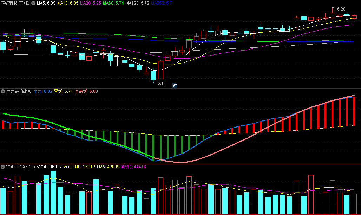This screenshot has width=361, height=215.
Task: Click the VOLUME: 36812 value
Action: pyautogui.click(x=79, y=167)
